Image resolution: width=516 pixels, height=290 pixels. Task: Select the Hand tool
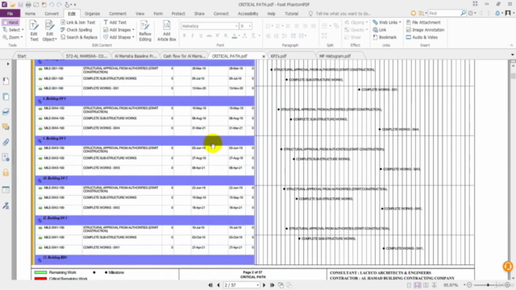[10, 23]
